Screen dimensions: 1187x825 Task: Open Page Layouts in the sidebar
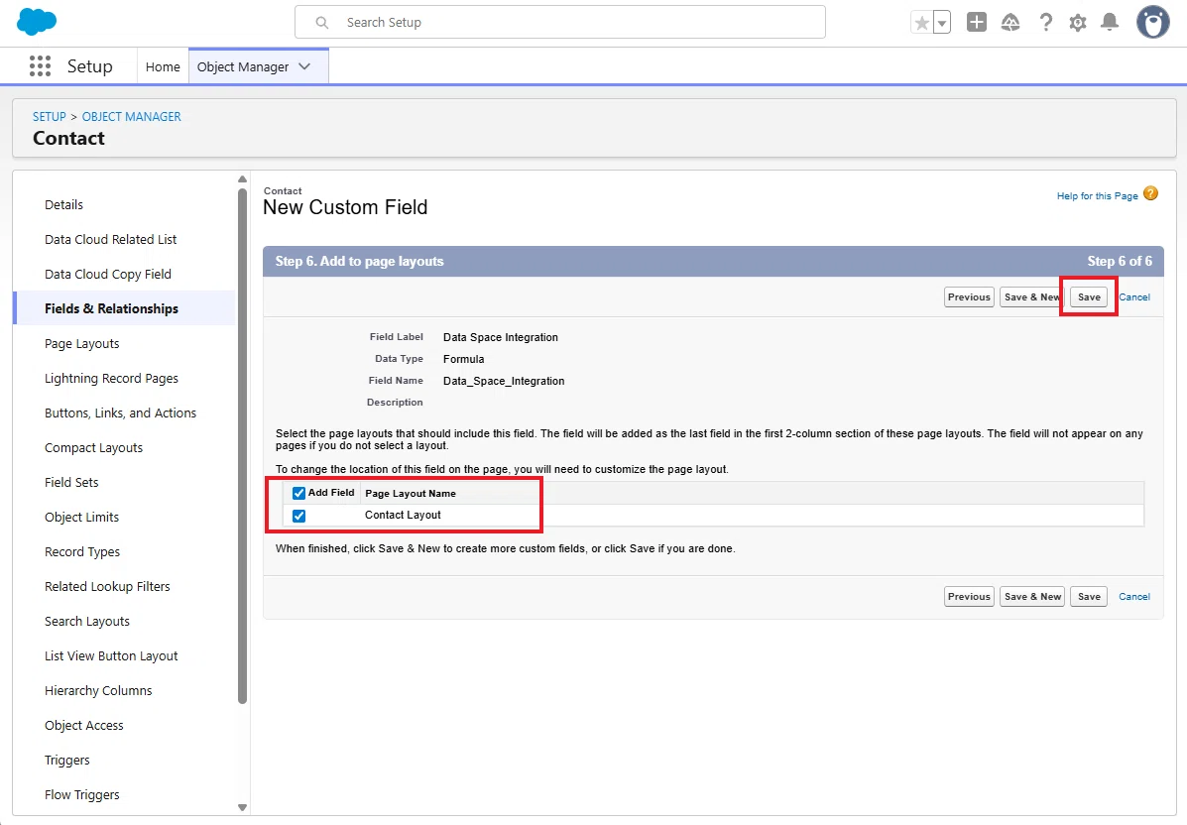[x=81, y=344]
